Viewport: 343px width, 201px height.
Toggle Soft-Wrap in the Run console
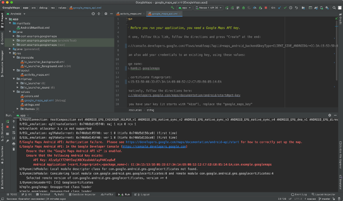point(14,133)
